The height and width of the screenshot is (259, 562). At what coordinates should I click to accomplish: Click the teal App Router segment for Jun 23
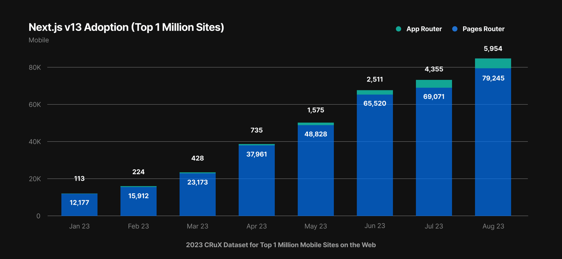[375, 92]
